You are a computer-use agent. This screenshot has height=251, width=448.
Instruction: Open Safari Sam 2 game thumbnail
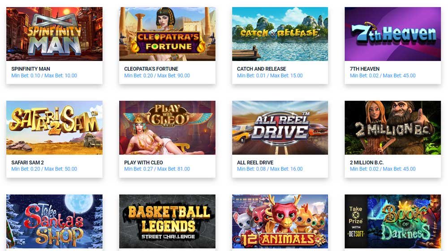(54, 127)
